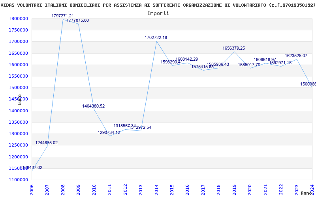Click the data label 1585017.70
This screenshot has height=197, width=316.
click(249, 65)
